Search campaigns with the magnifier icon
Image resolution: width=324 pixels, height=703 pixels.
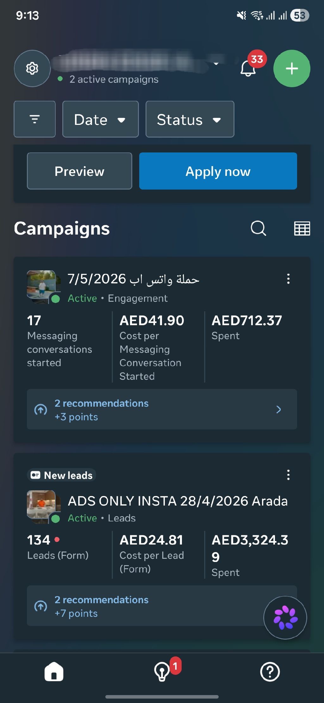pyautogui.click(x=259, y=228)
